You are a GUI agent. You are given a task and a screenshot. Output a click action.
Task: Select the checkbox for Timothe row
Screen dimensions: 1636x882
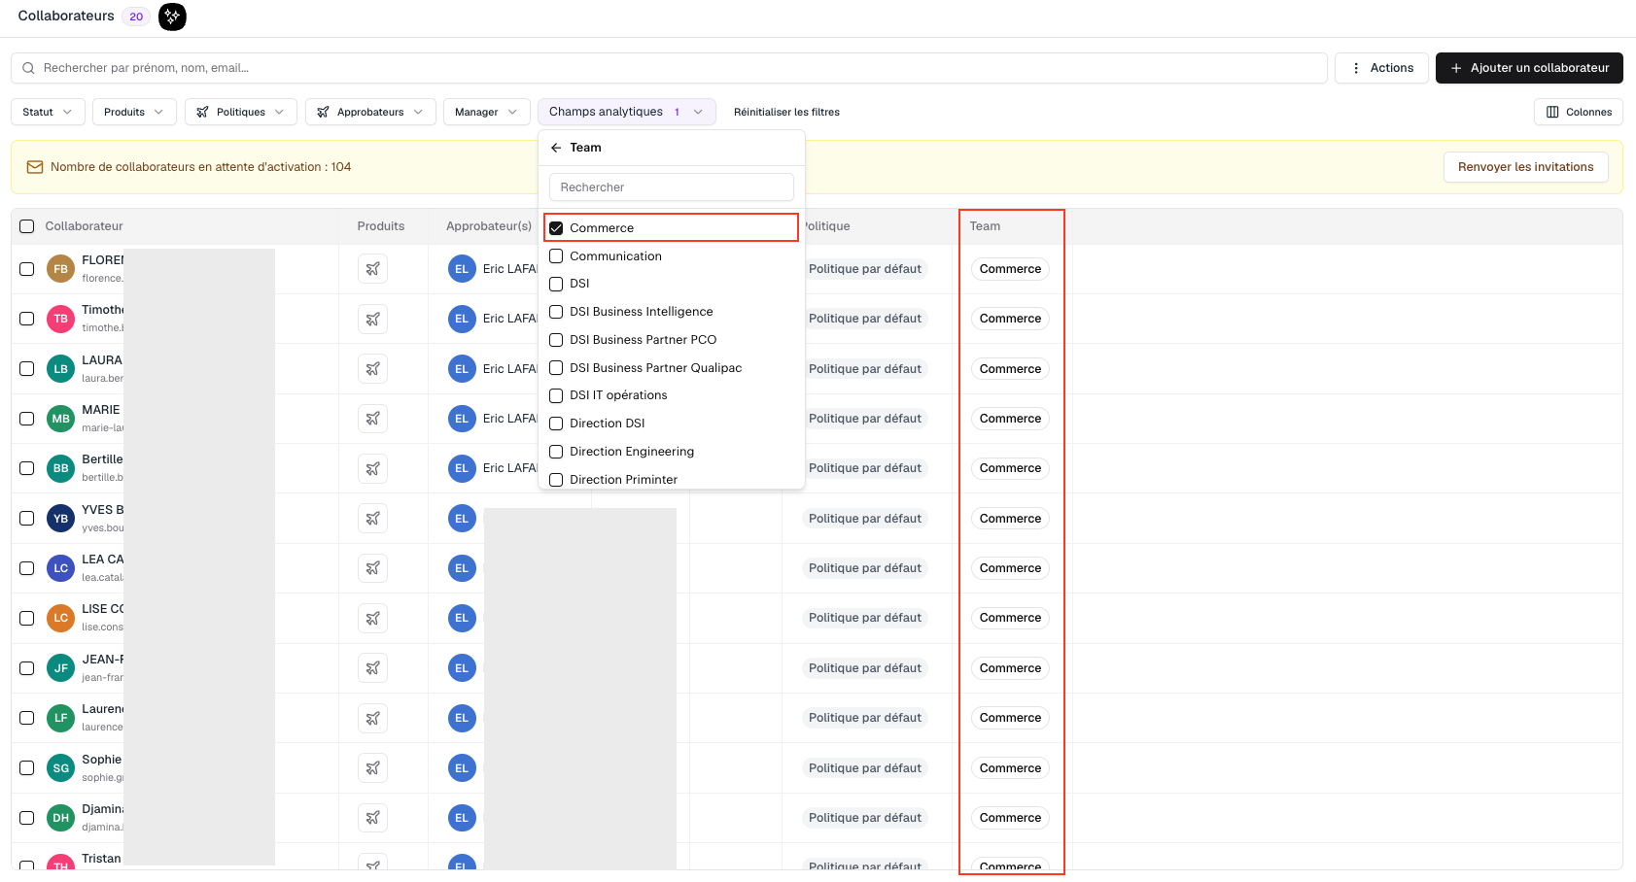tap(27, 319)
